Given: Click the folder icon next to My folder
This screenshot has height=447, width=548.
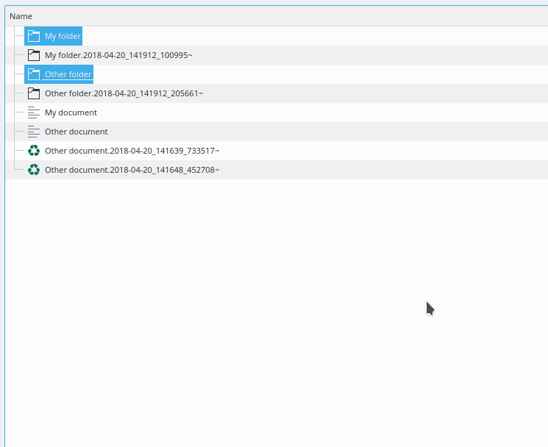Looking at the screenshot, I should pos(34,36).
